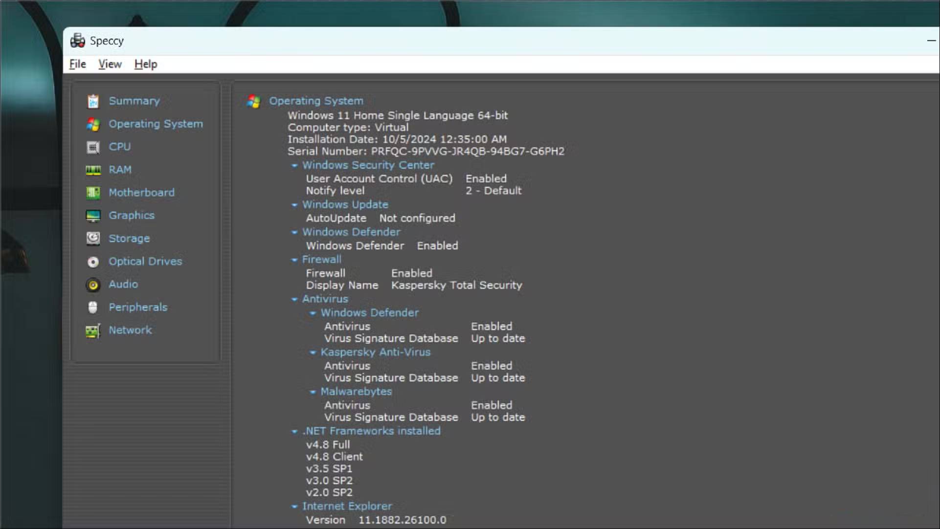Click the Graphics monitor icon
940x529 pixels.
(93, 216)
